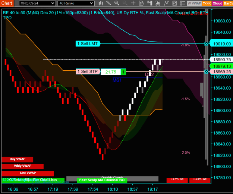
Task: Open the indicators icon
Action: click(x=166, y=3)
